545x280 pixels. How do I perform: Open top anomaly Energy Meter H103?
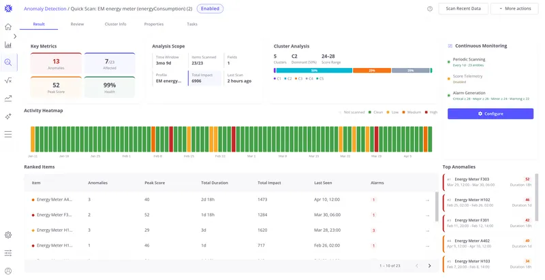[x=487, y=264]
